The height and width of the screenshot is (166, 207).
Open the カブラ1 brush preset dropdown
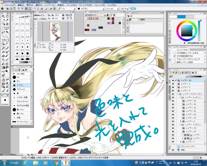[103, 9]
